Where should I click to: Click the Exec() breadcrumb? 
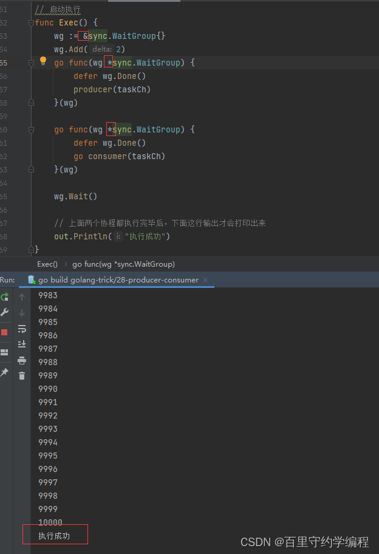[47, 264]
